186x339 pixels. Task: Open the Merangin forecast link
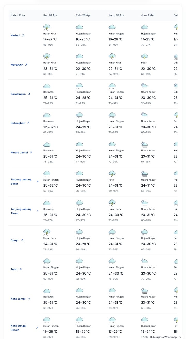tap(19, 65)
